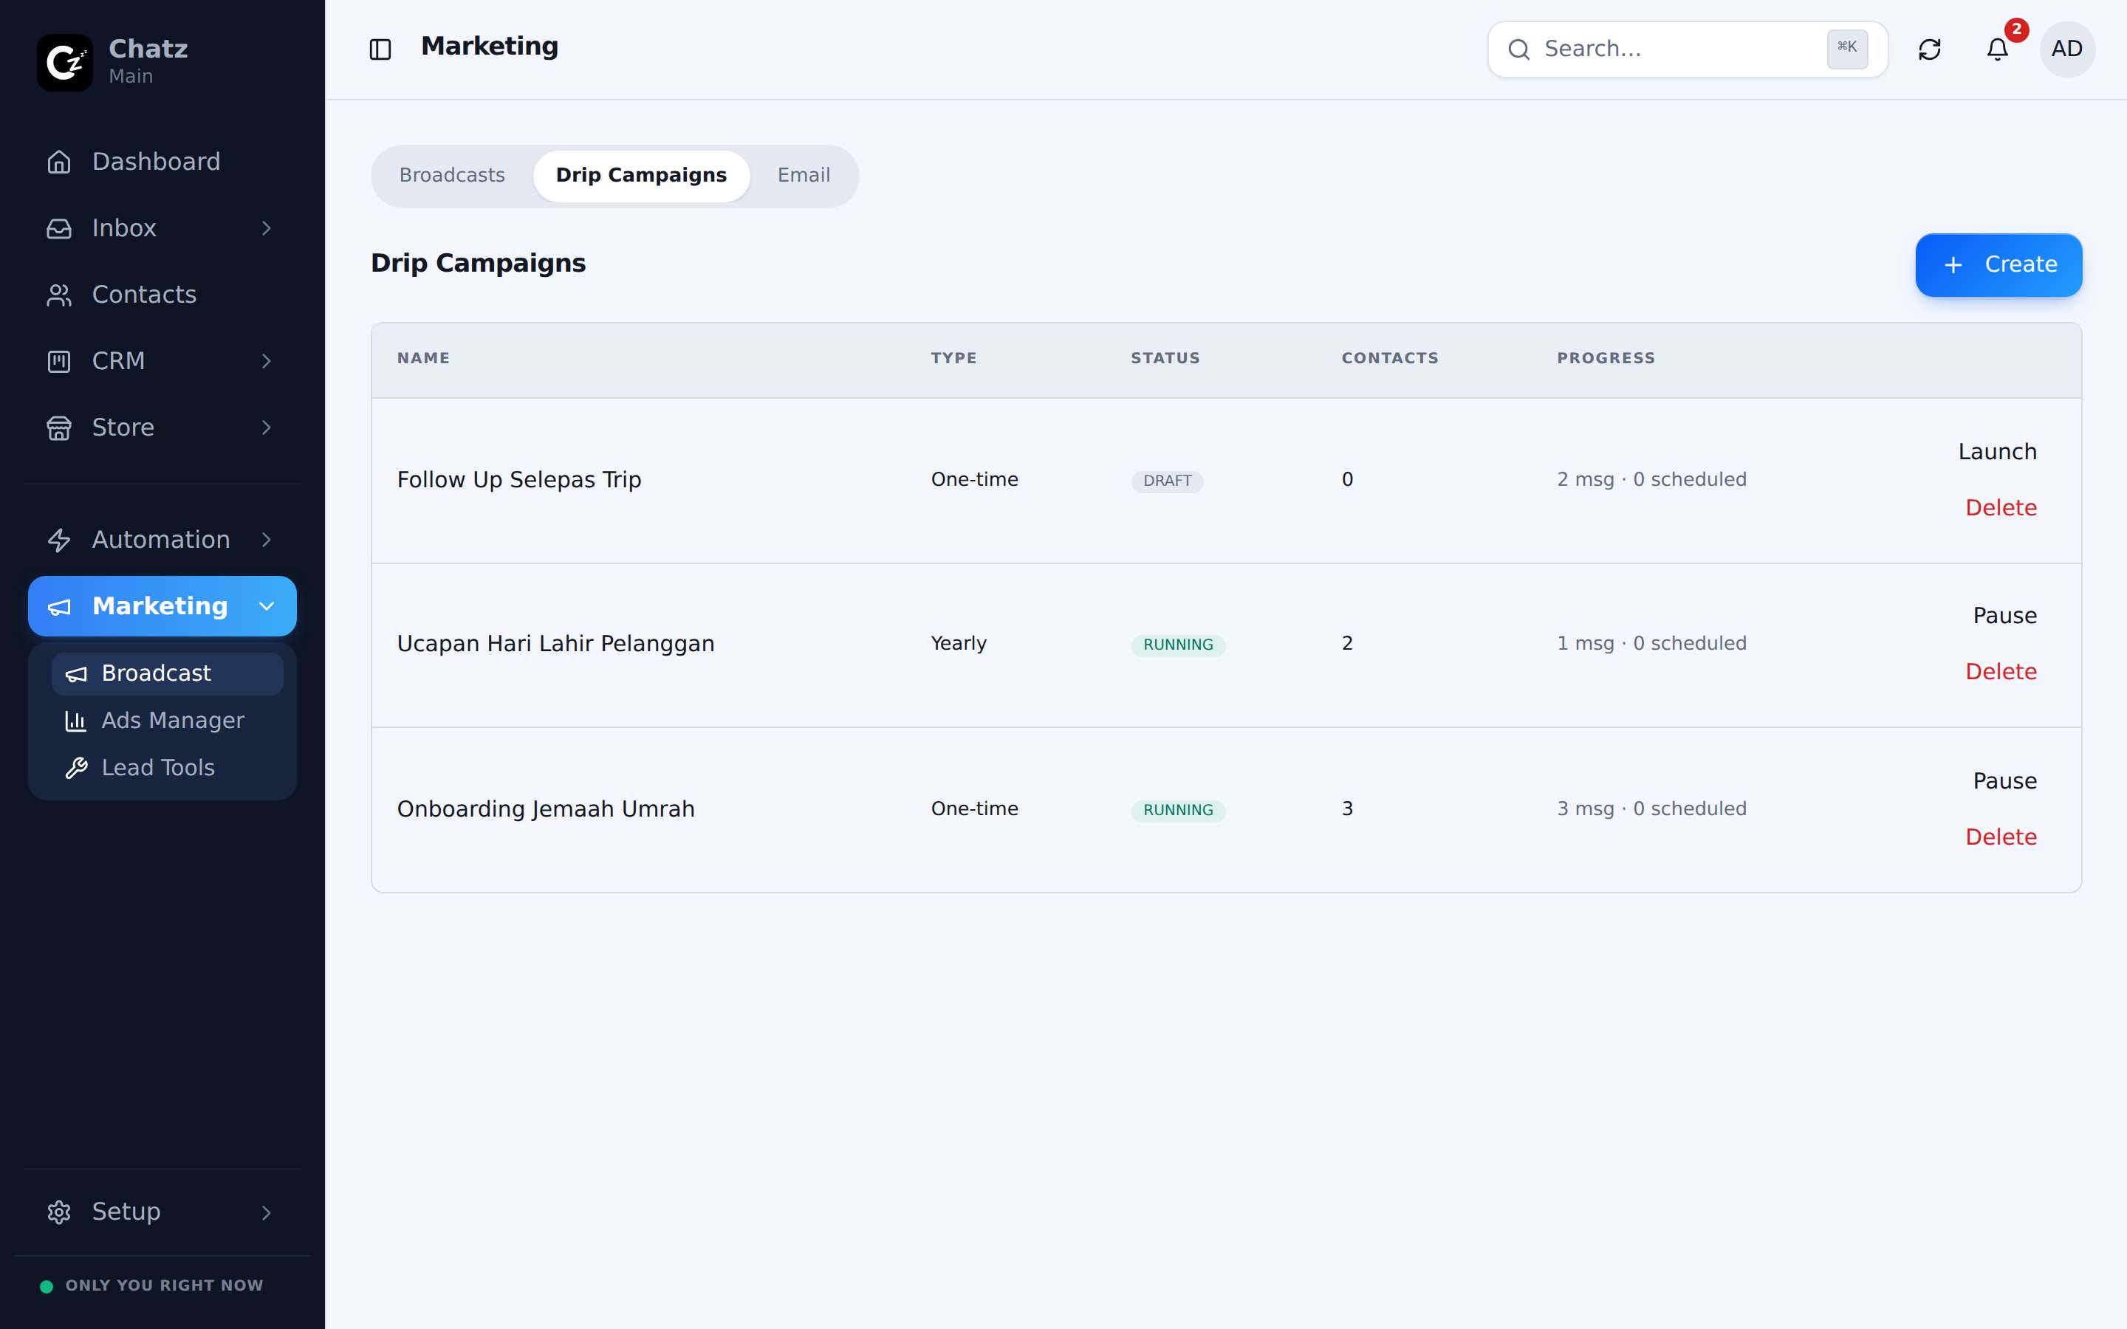Screen dimensions: 2127x1329
Task: Open Contacts in sidebar
Action: pyautogui.click(x=162, y=295)
